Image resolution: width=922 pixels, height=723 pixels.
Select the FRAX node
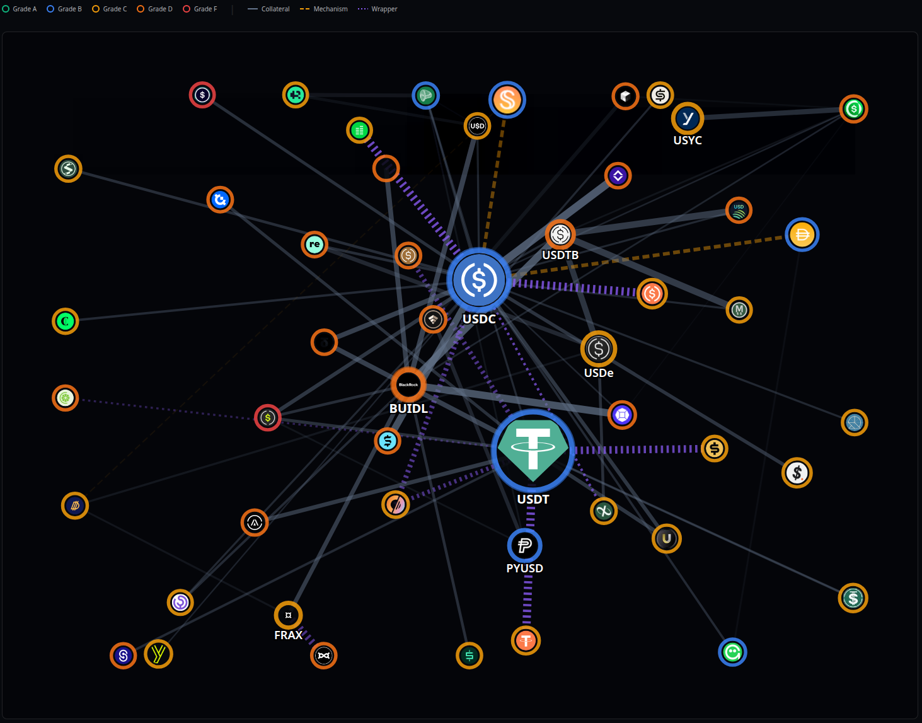tap(288, 615)
